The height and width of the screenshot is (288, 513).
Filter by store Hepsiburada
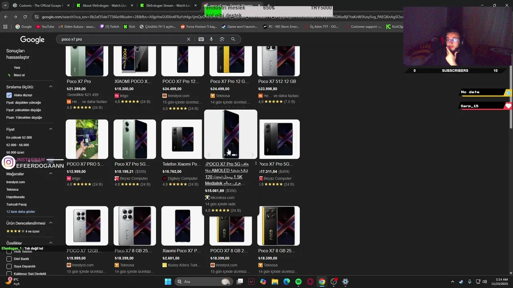tap(16, 197)
